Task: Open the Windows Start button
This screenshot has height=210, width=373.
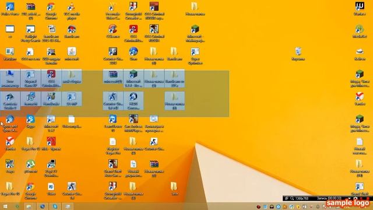Action: pos(5,206)
